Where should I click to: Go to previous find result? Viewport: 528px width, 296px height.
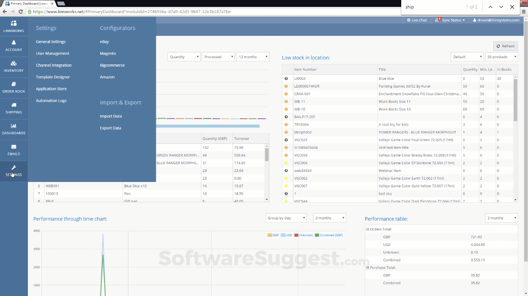[x=491, y=7]
